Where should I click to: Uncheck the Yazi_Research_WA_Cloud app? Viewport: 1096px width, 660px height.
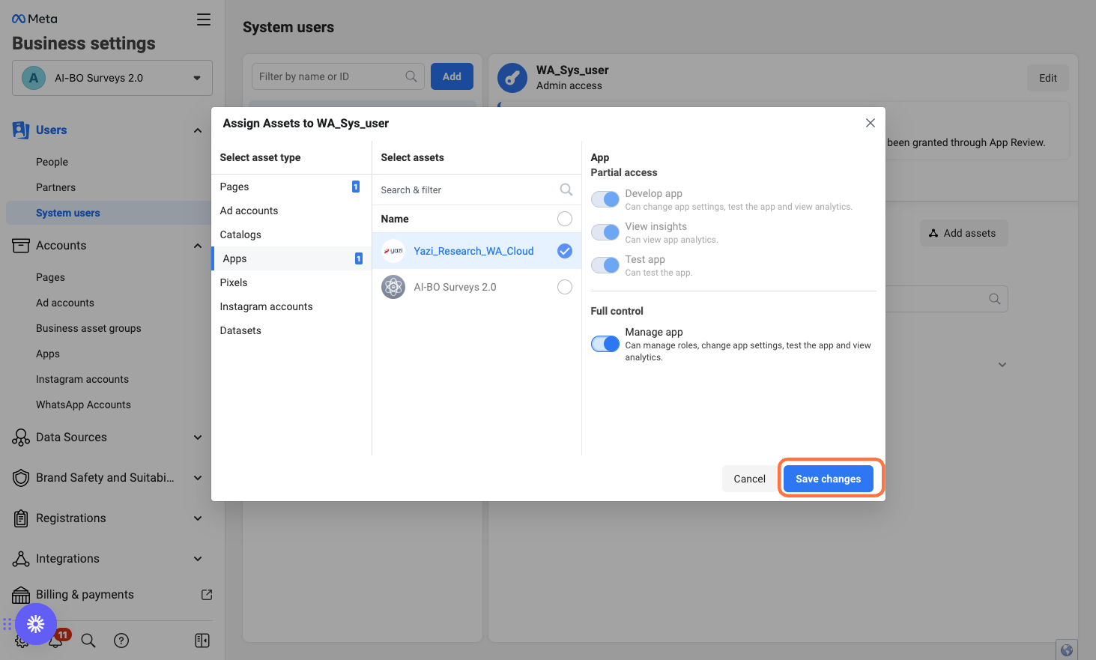click(x=565, y=251)
